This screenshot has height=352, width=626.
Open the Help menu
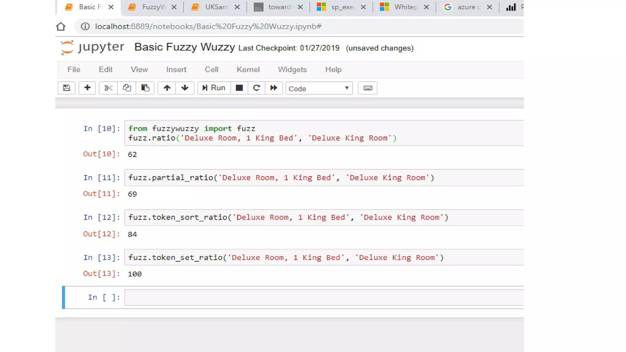pos(333,69)
